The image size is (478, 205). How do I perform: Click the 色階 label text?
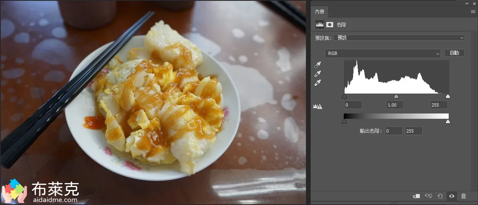(x=341, y=25)
